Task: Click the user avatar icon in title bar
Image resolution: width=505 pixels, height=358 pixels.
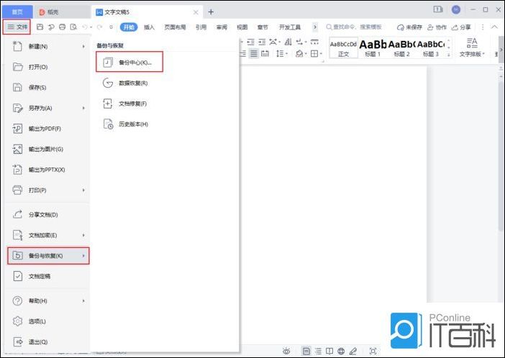Action: [456, 9]
